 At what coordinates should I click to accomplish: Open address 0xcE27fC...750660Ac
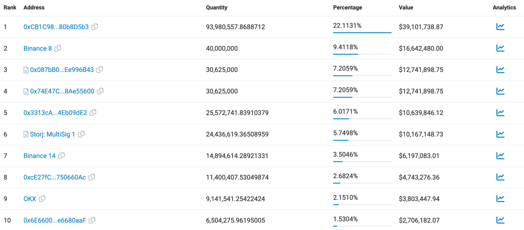(55, 177)
